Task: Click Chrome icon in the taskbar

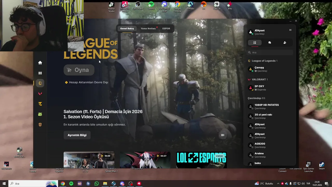Action: click(x=63, y=184)
